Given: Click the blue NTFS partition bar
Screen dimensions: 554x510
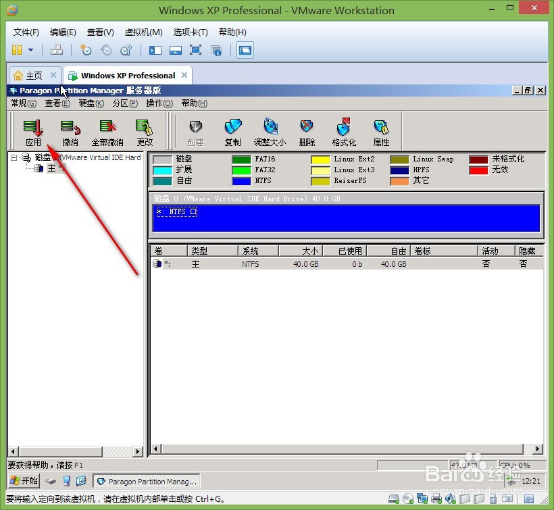Looking at the screenshot, I should pyautogui.click(x=346, y=218).
